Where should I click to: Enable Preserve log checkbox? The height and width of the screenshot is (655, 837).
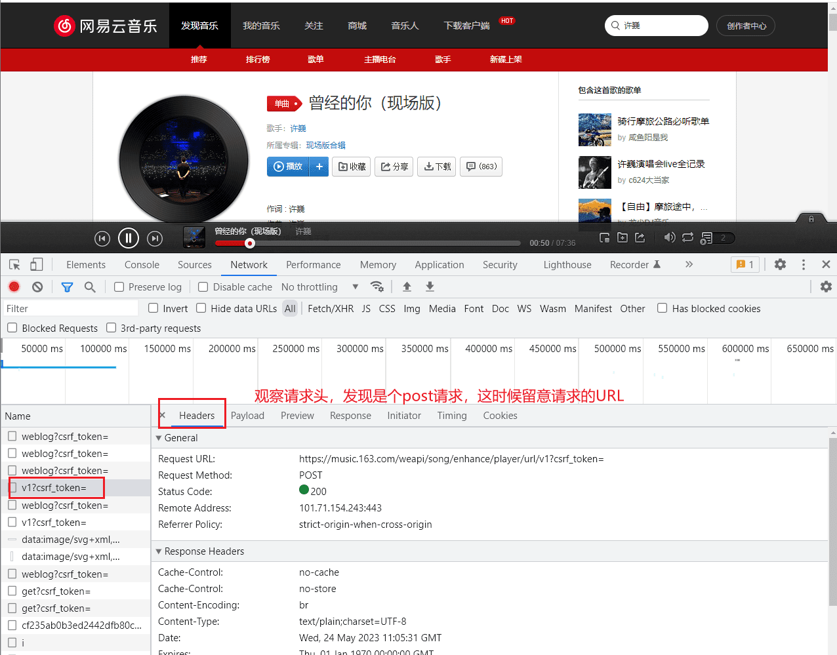(119, 287)
